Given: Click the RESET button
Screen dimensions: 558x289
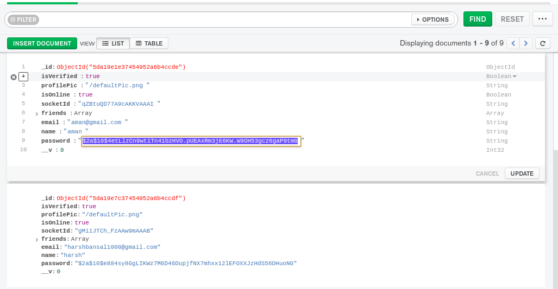Looking at the screenshot, I should [x=512, y=19].
